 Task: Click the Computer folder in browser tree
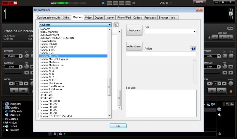(x=15, y=104)
